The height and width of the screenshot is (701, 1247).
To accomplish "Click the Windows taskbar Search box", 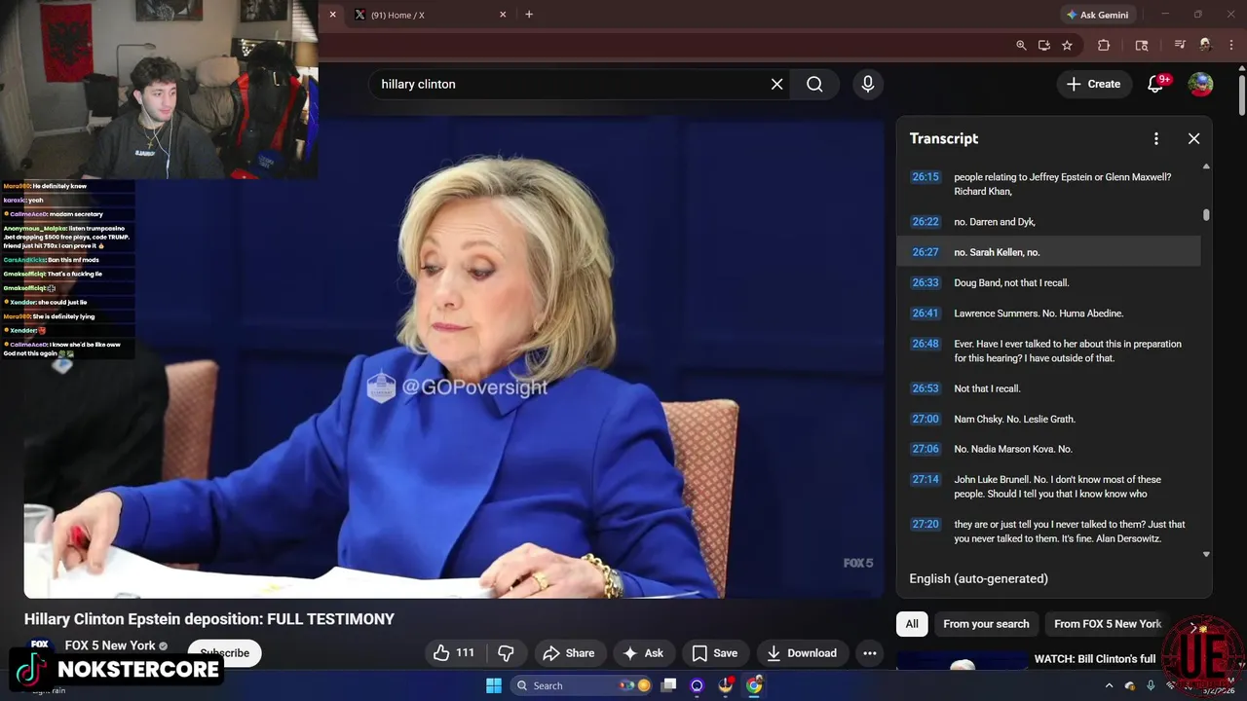I will point(583,685).
